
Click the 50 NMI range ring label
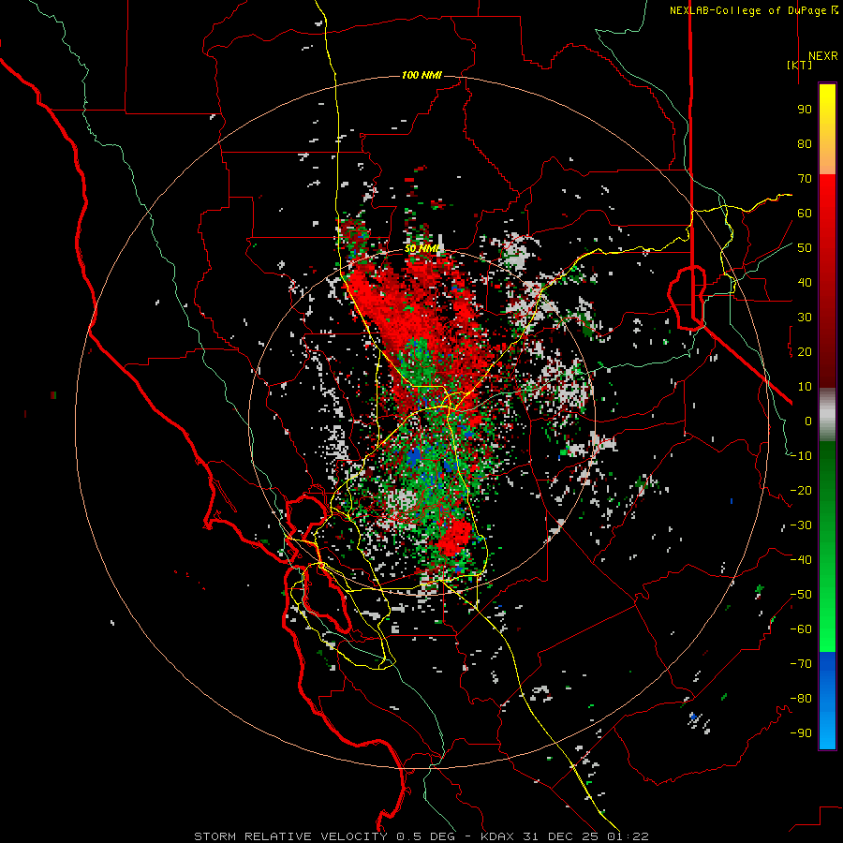422,248
